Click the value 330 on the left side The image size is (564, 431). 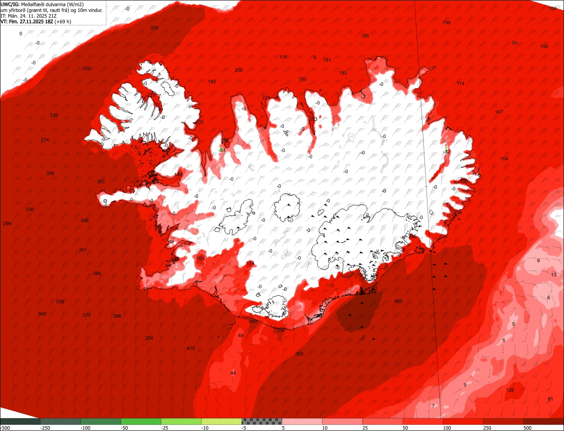click(x=30, y=209)
